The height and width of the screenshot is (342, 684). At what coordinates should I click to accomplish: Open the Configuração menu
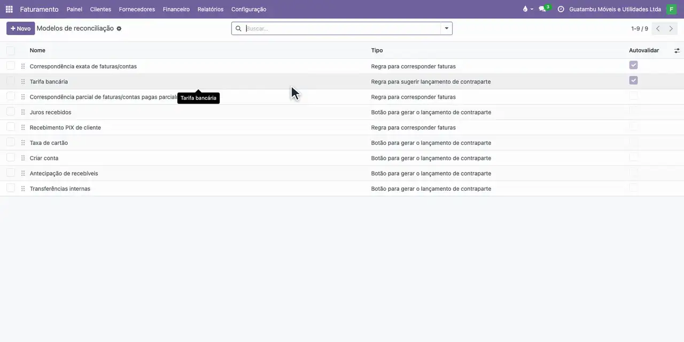click(248, 9)
